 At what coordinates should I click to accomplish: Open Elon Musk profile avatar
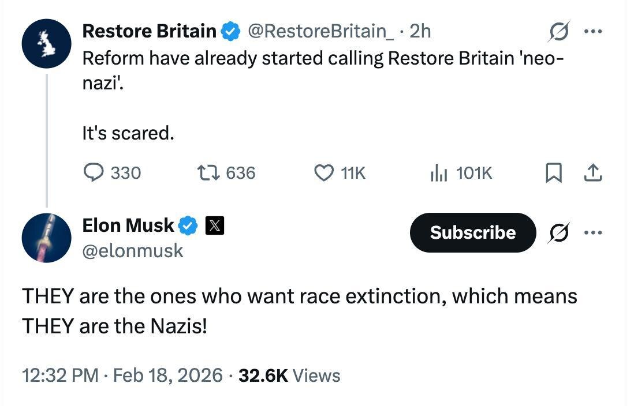tap(46, 237)
